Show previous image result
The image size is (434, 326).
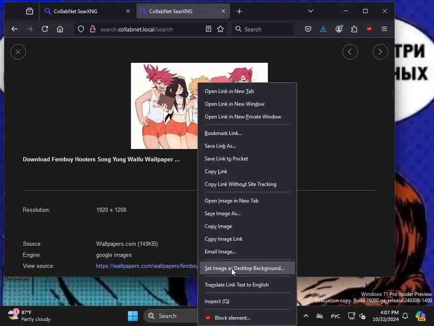350,52
